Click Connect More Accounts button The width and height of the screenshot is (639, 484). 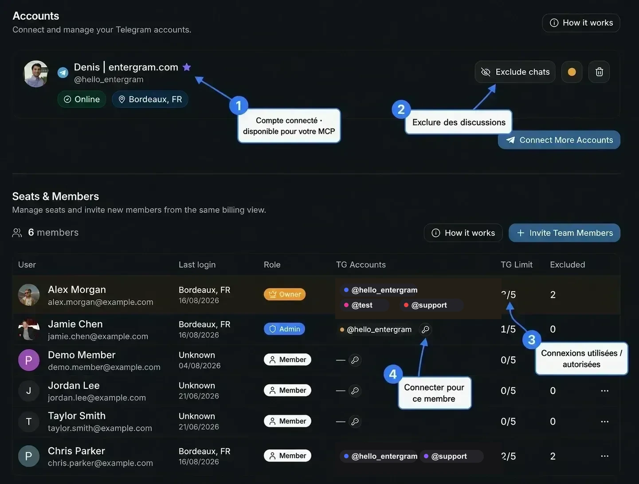[559, 140]
